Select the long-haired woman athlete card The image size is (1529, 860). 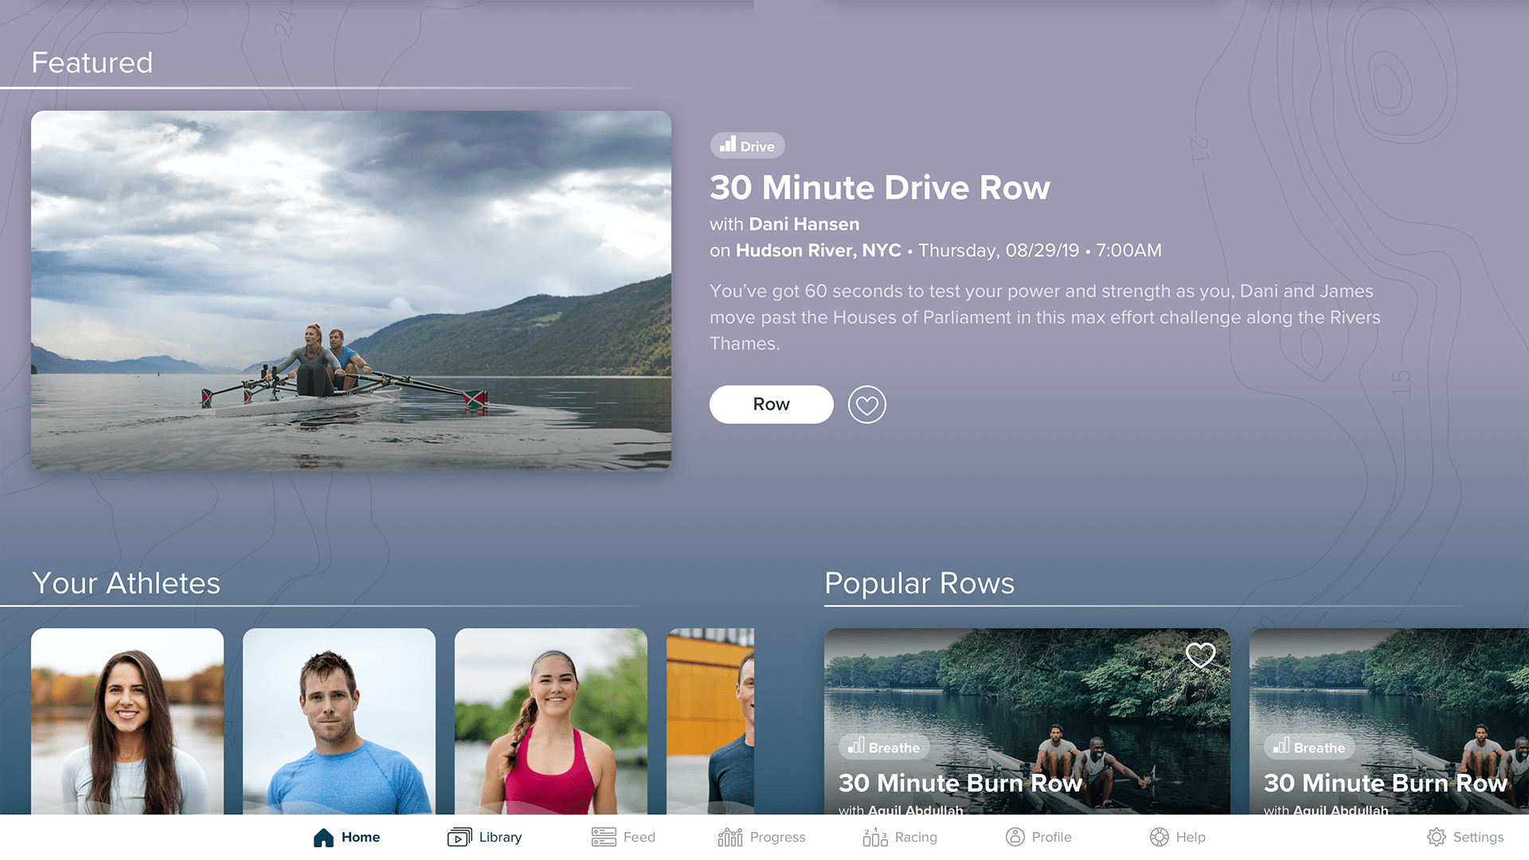(127, 721)
